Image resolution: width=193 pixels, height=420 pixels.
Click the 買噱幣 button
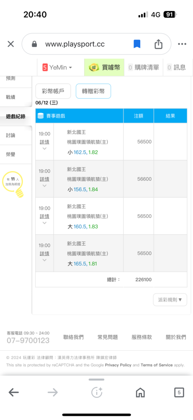click(x=104, y=68)
